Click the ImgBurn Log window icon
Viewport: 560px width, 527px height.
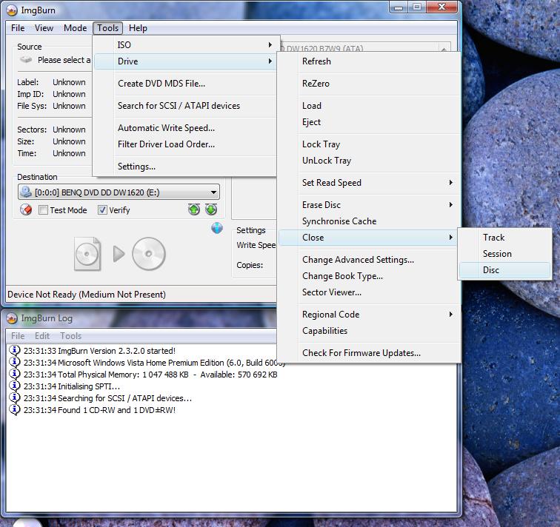coord(12,318)
